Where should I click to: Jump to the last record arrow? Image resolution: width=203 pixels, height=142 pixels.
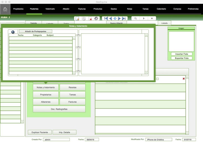coord(124,19)
